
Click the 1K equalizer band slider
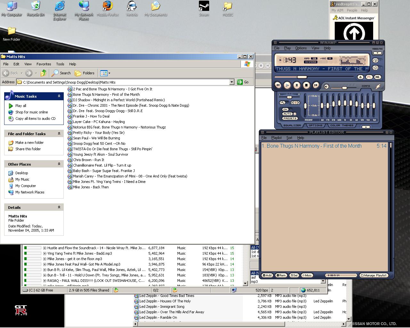coord(345,106)
